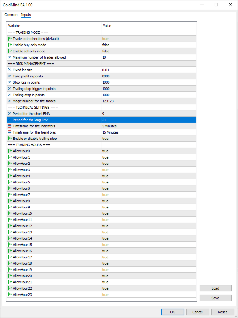The height and width of the screenshot is (318, 238).
Task: Select the Inputs tab
Action: pos(26,15)
